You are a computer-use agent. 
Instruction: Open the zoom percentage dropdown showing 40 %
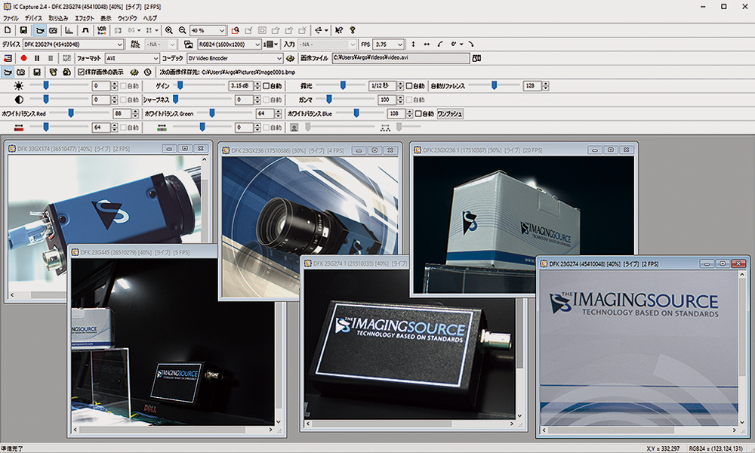pos(208,30)
